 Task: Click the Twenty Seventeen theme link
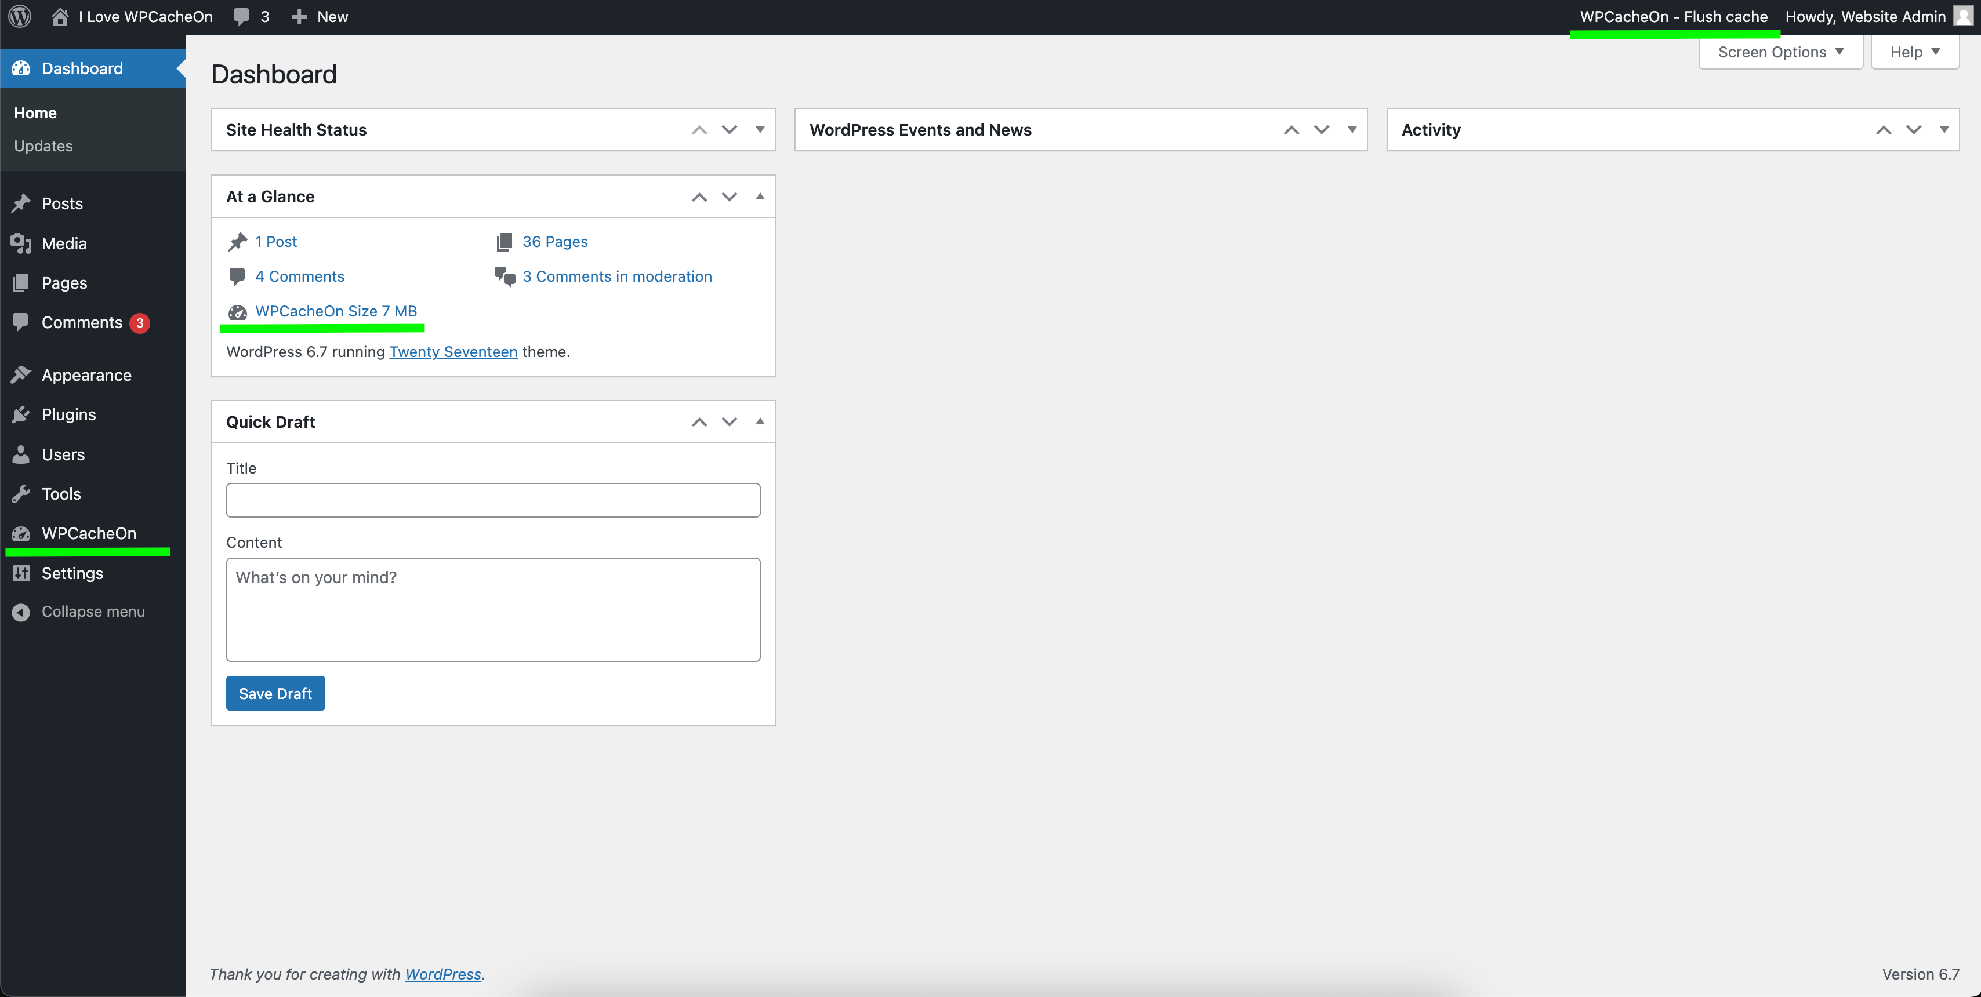(453, 351)
